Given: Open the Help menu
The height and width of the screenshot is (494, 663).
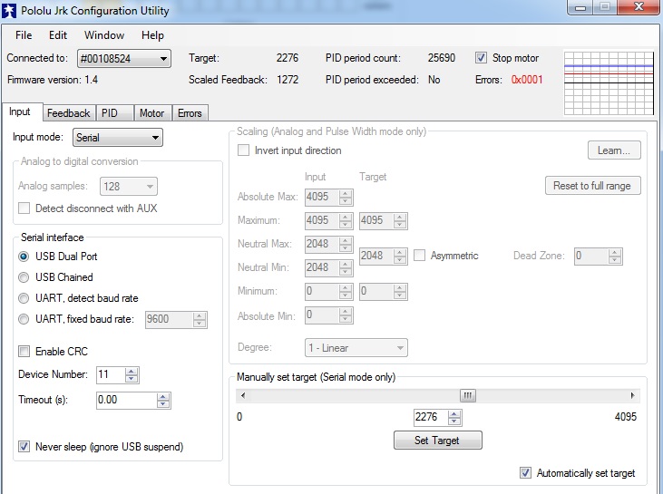Looking at the screenshot, I should tap(152, 35).
